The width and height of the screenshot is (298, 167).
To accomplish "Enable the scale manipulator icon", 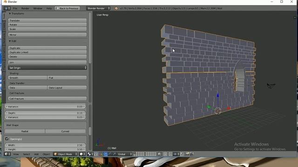I will click(x=114, y=154).
